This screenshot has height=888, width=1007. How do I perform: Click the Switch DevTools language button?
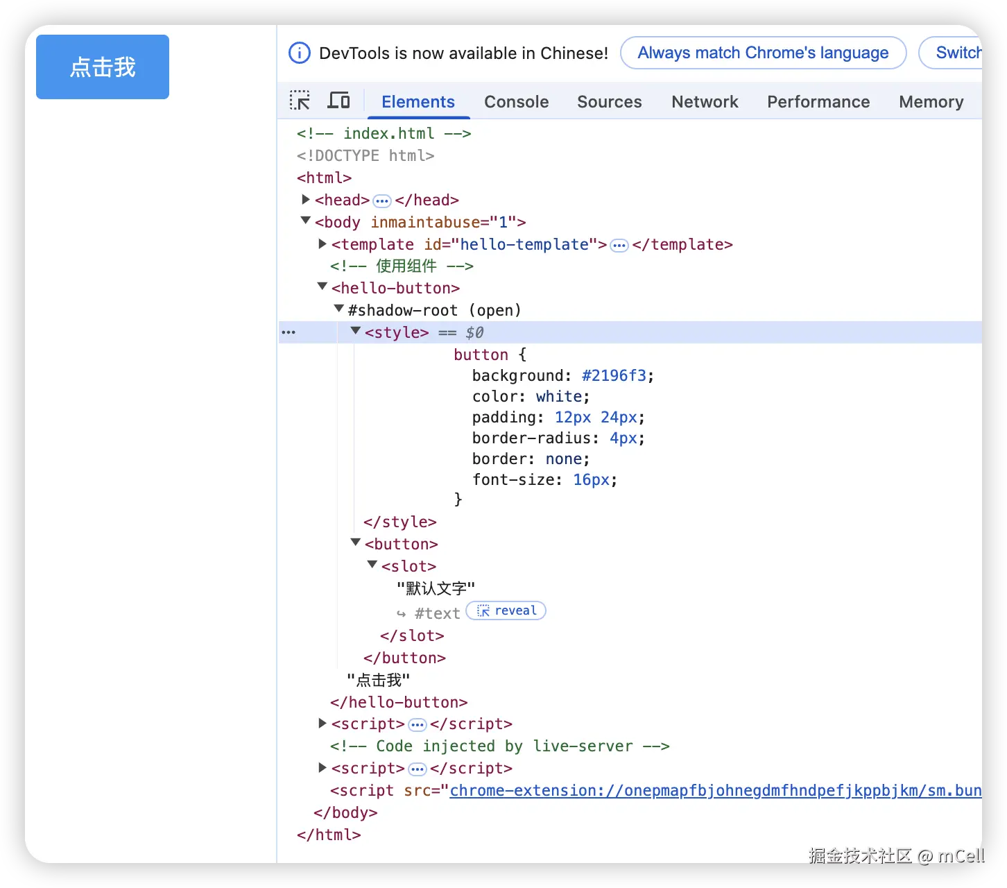[951, 53]
